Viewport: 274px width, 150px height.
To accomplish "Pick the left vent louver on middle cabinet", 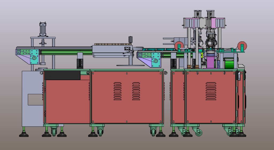I will (118, 91).
